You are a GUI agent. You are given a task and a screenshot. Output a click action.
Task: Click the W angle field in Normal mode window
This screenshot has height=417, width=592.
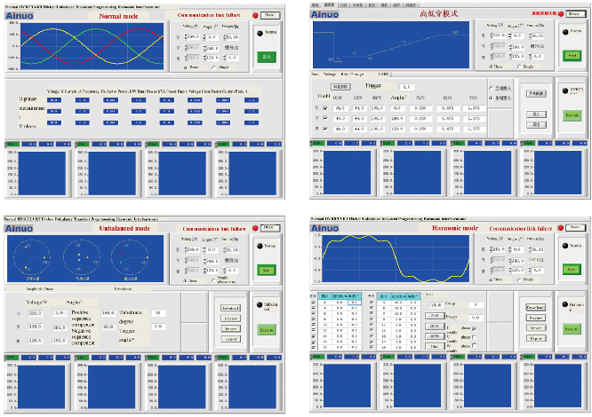tap(212, 58)
